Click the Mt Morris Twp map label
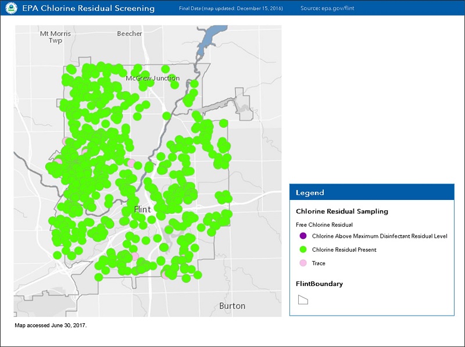 55,37
